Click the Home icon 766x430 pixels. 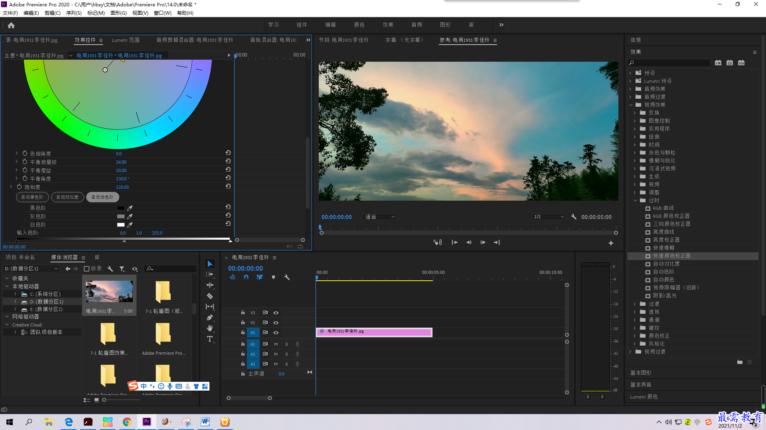(x=11, y=25)
